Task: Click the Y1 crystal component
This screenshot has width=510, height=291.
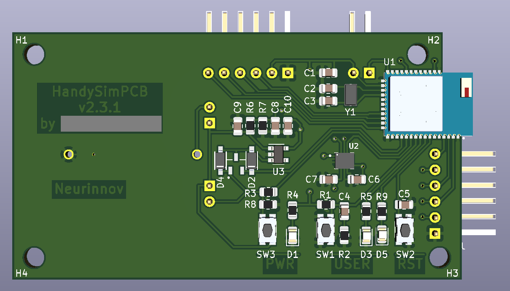Action: [350, 94]
